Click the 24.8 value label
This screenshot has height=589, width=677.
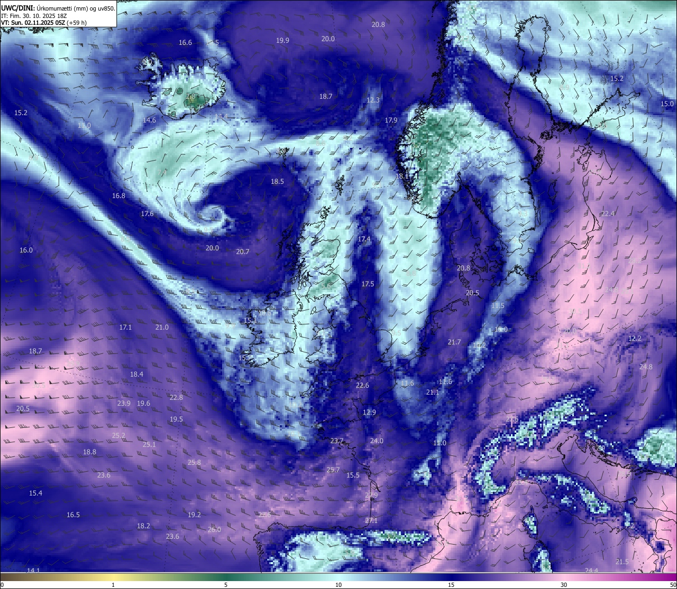click(x=646, y=367)
